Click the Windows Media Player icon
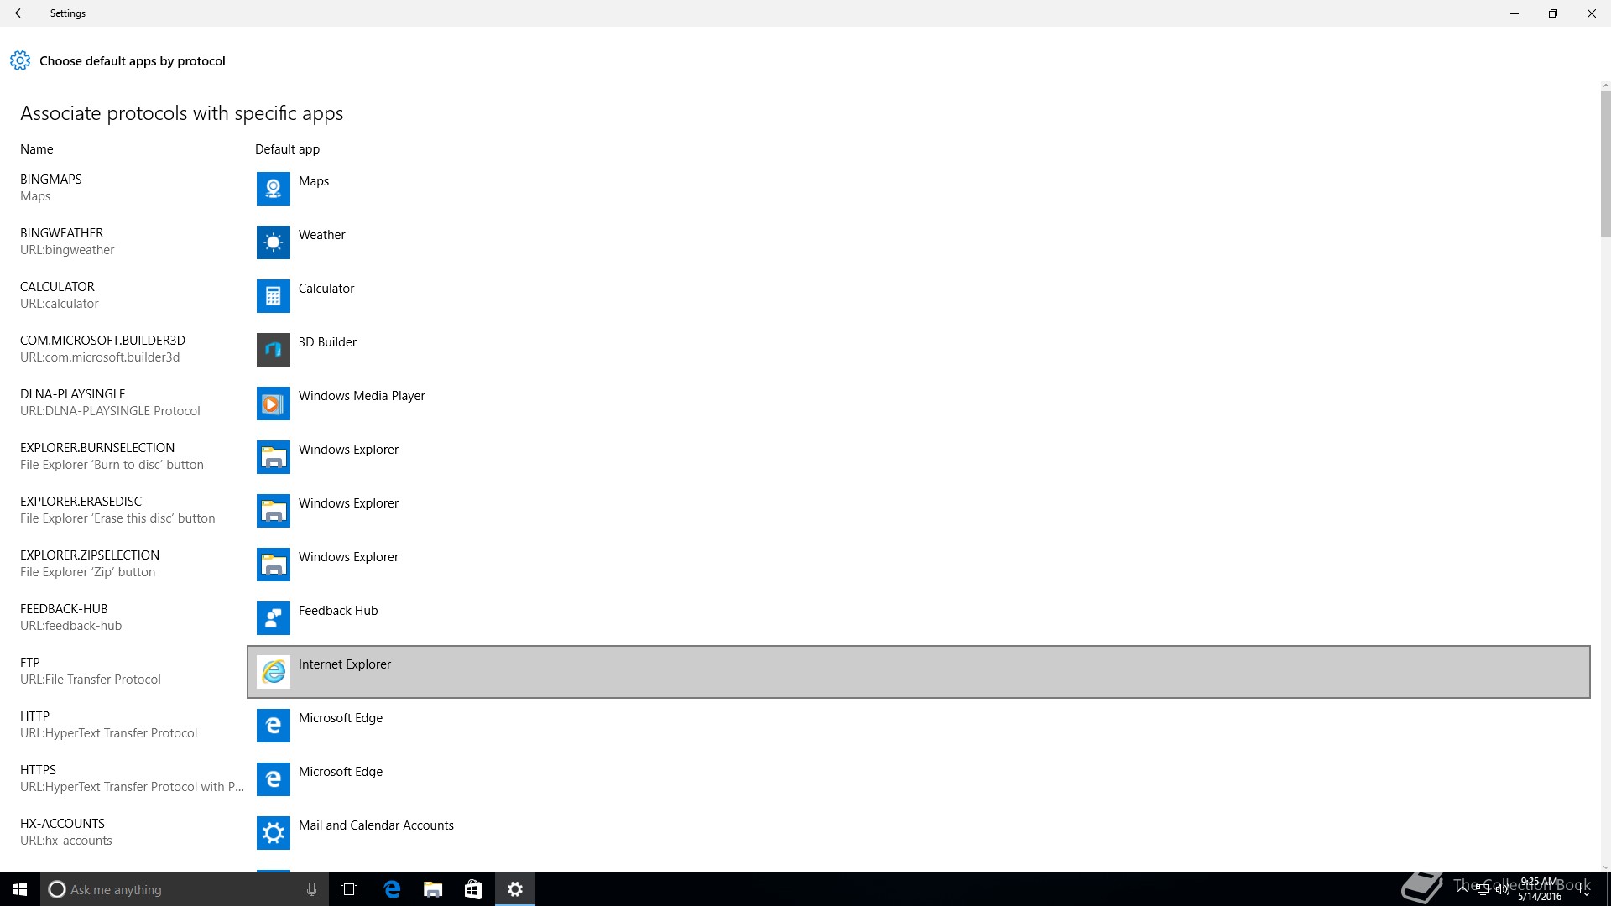Viewport: 1611px width, 906px height. pos(273,404)
